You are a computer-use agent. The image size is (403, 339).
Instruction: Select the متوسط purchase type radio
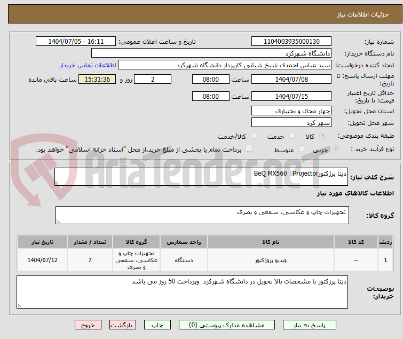point(302,149)
